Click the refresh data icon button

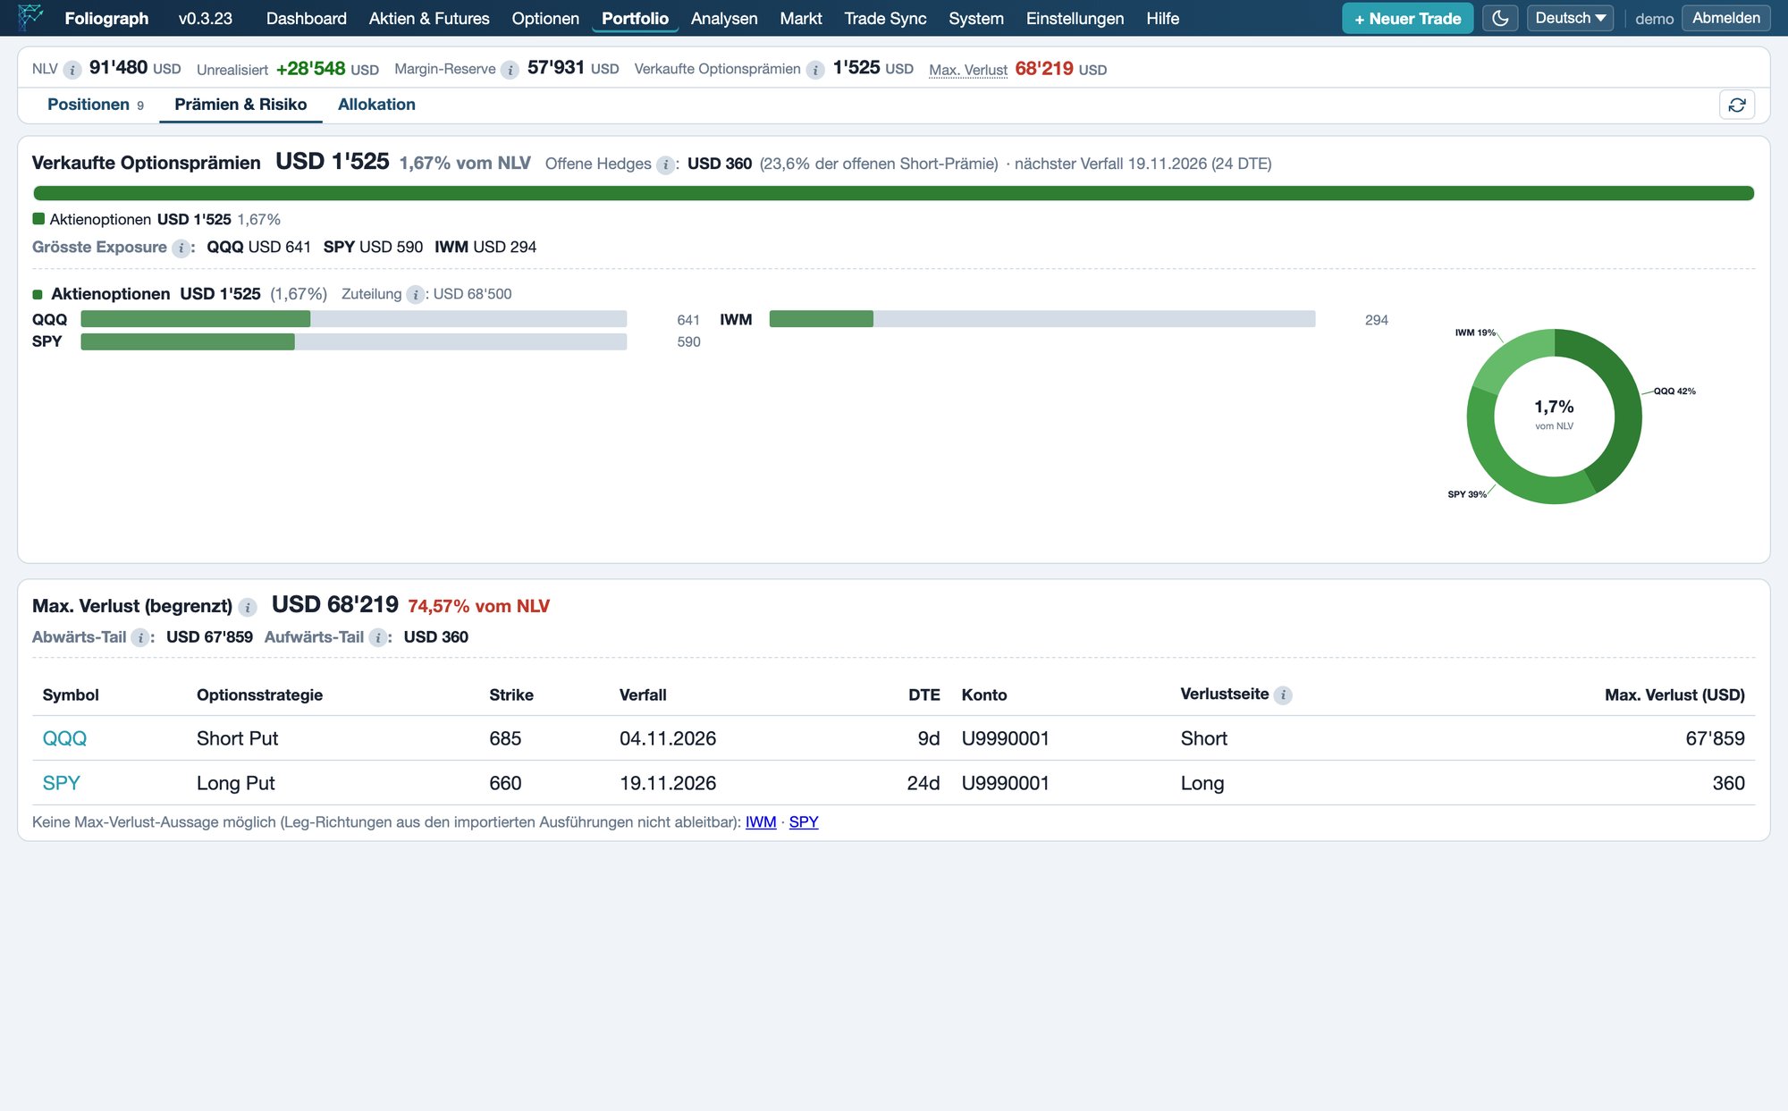[x=1737, y=105]
